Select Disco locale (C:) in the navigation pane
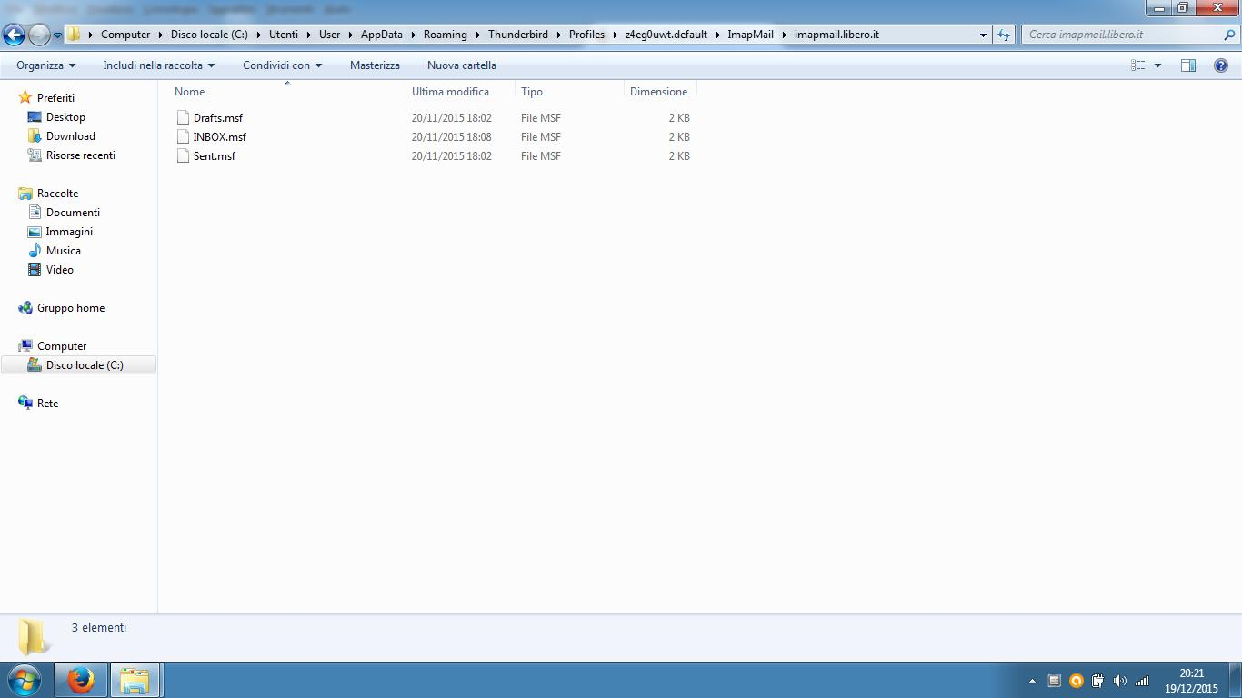This screenshot has width=1242, height=698. [x=85, y=365]
